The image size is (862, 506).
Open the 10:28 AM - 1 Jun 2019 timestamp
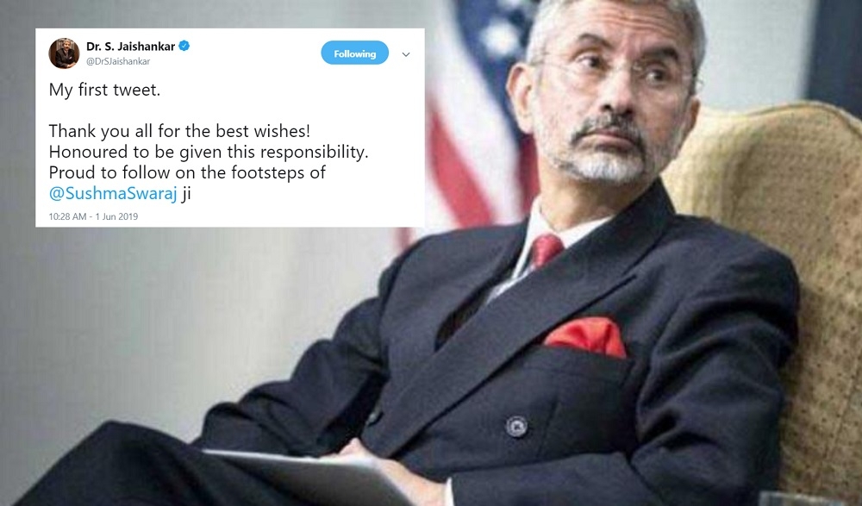click(93, 216)
